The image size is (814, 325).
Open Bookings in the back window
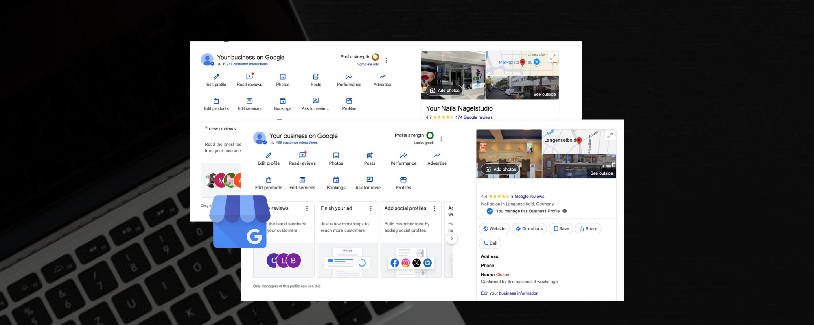(282, 104)
